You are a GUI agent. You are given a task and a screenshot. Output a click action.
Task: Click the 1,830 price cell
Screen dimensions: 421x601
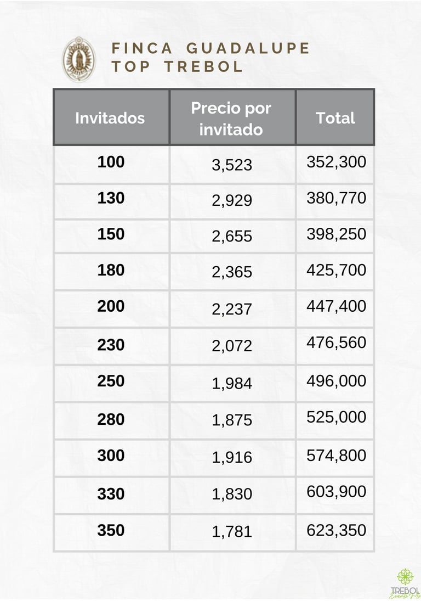232,495
